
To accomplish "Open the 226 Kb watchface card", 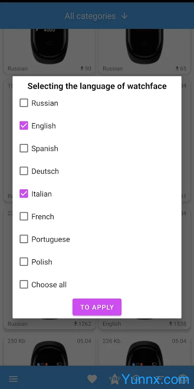I will [x=145, y=351].
